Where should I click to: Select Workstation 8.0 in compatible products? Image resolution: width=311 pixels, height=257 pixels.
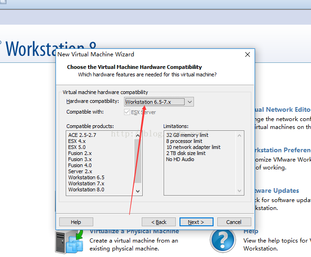tap(86, 189)
